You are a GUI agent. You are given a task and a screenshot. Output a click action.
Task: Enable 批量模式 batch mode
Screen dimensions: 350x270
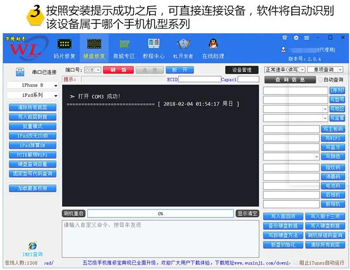[x=33, y=126]
